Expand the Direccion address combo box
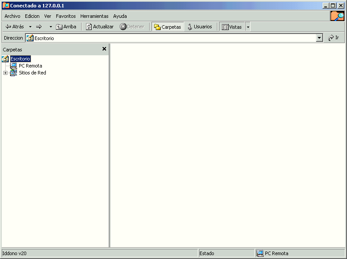 click(x=319, y=38)
